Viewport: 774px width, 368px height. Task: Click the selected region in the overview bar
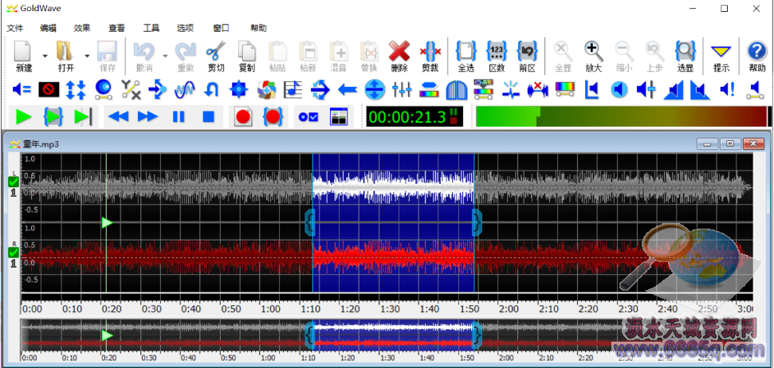(x=394, y=335)
